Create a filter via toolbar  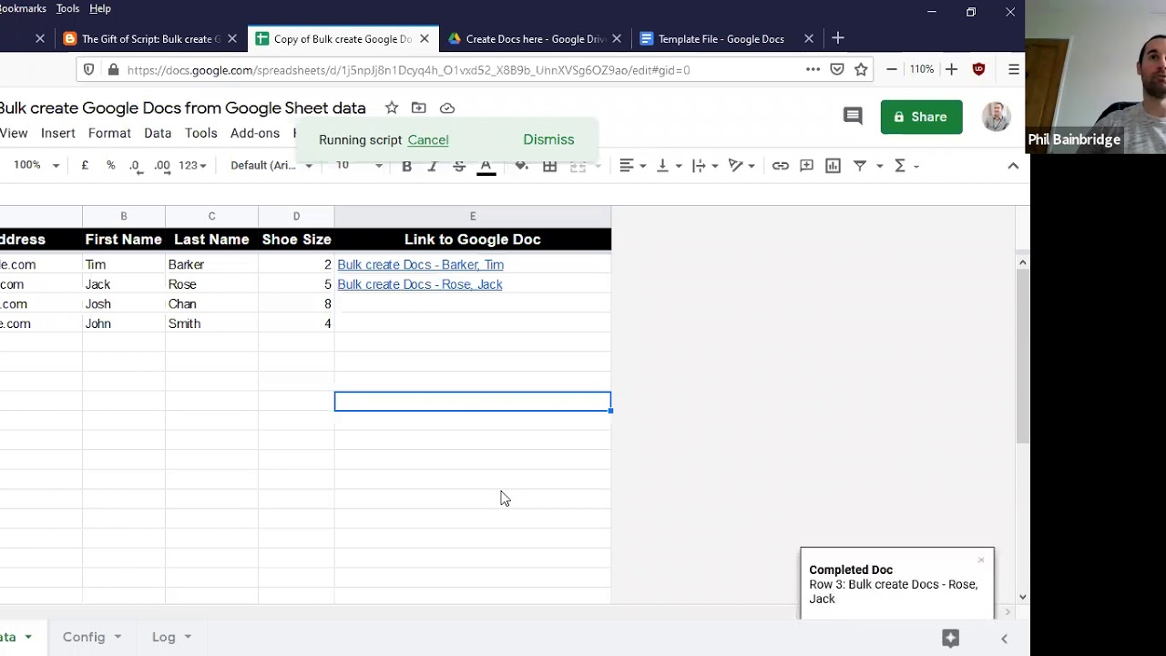860,166
